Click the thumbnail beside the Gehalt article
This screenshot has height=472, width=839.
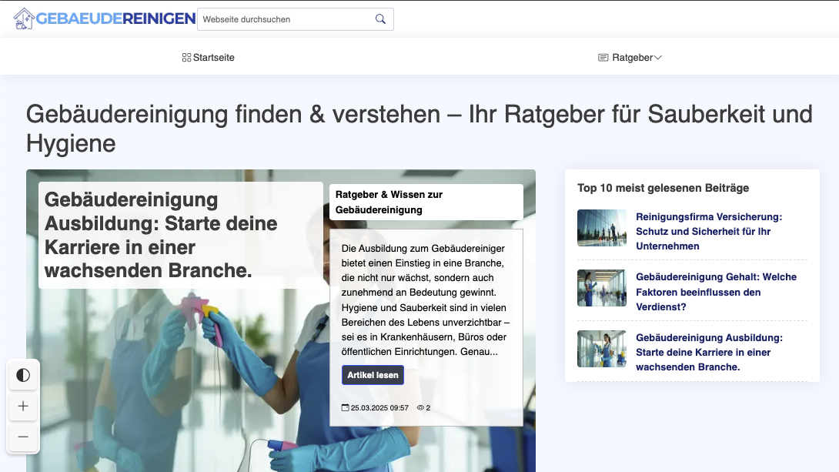click(x=602, y=288)
